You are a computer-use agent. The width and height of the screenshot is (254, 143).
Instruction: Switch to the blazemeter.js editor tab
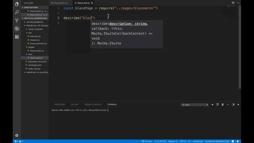(60, 3)
